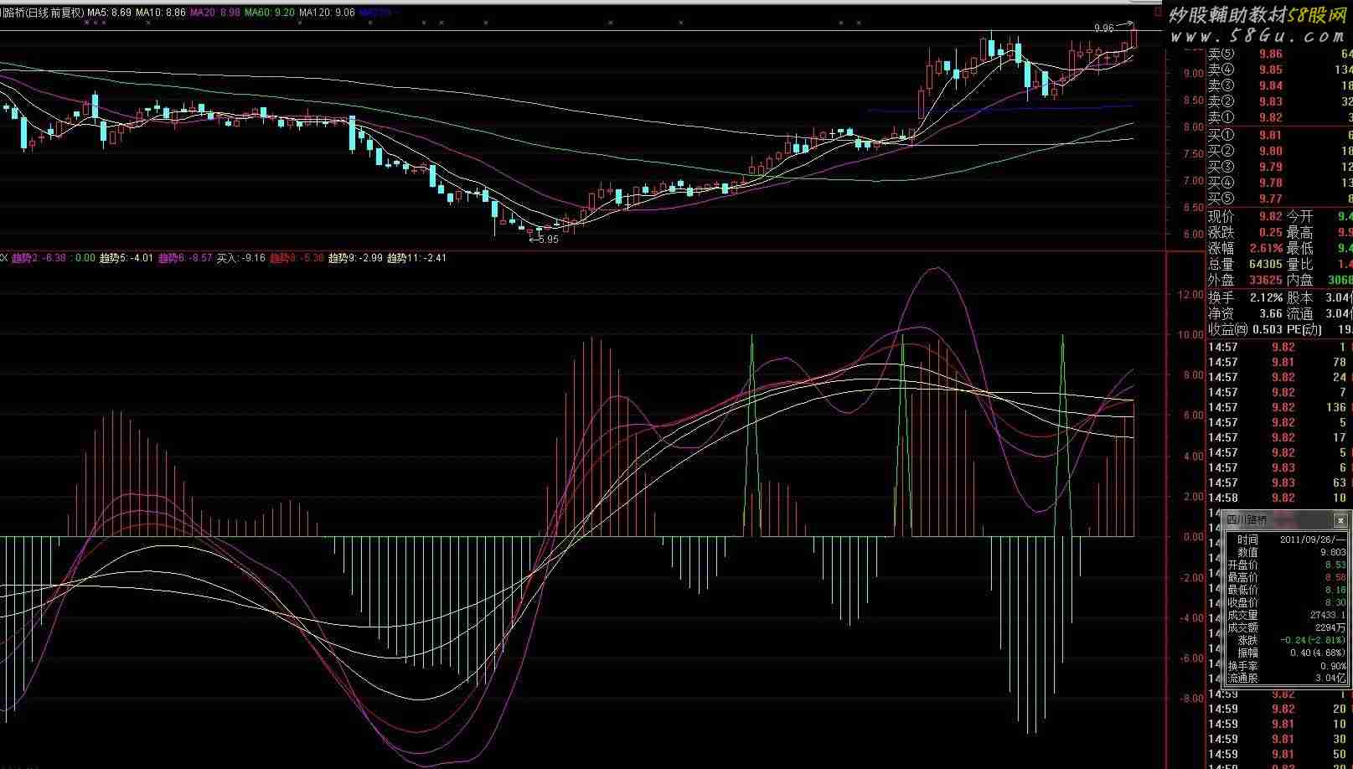Click the MA5: 8.69 indicator label
Viewport: 1353px width, 769px height.
point(109,13)
